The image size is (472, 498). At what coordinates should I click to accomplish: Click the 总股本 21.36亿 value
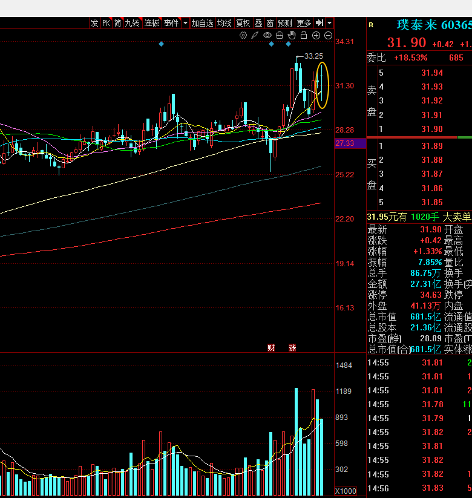pyautogui.click(x=425, y=327)
